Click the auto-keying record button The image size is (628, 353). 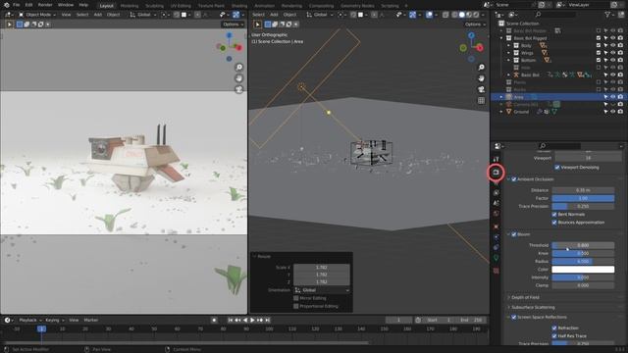[214, 320]
